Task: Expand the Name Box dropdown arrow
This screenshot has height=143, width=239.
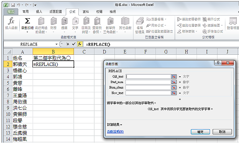Action: pyautogui.click(x=56, y=44)
